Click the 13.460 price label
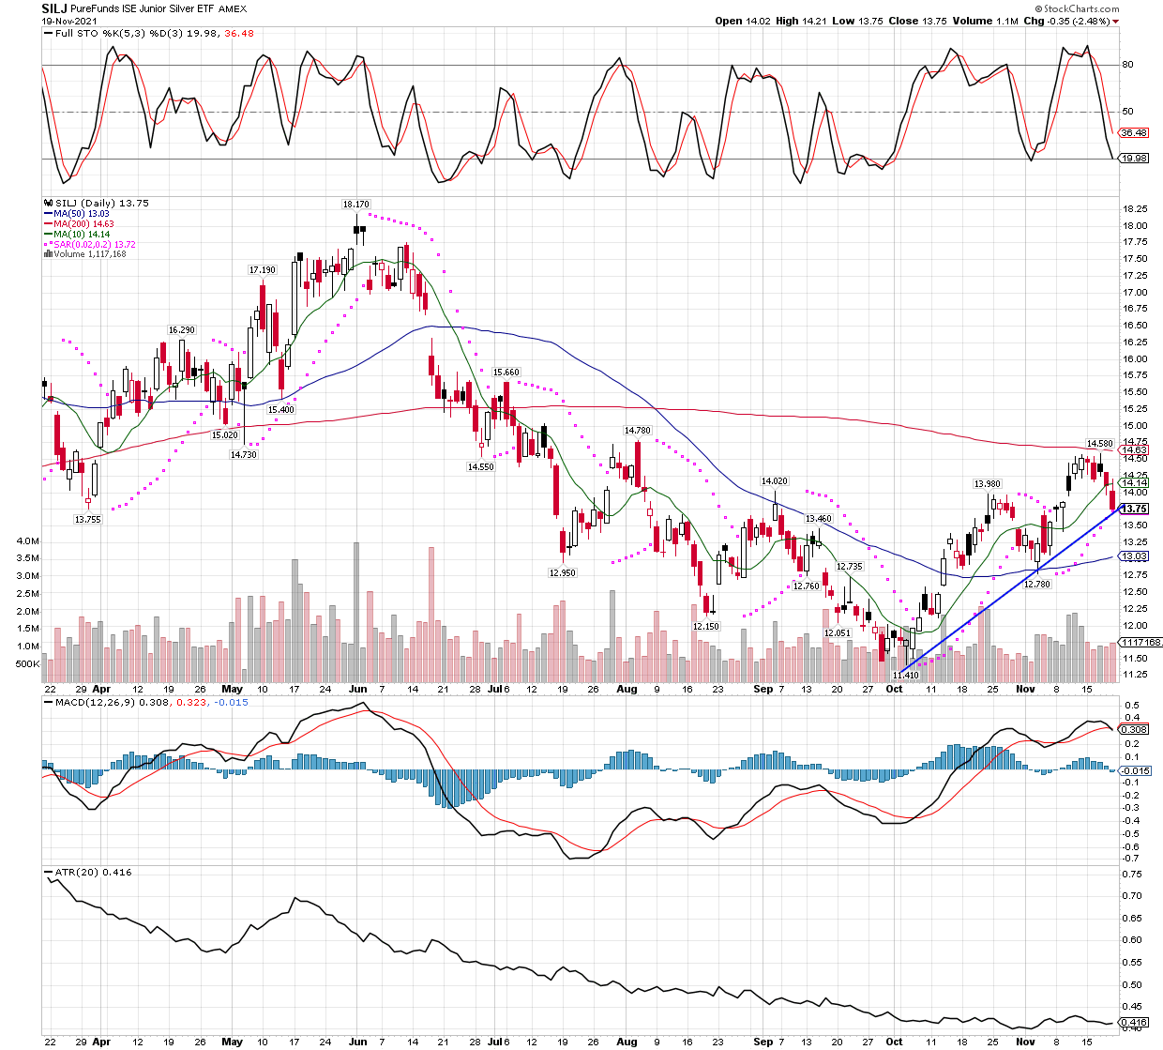 (819, 519)
